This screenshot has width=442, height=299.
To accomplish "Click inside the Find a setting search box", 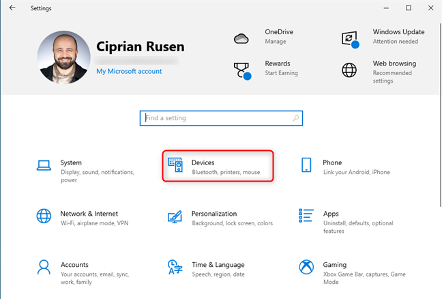I will [215, 118].
